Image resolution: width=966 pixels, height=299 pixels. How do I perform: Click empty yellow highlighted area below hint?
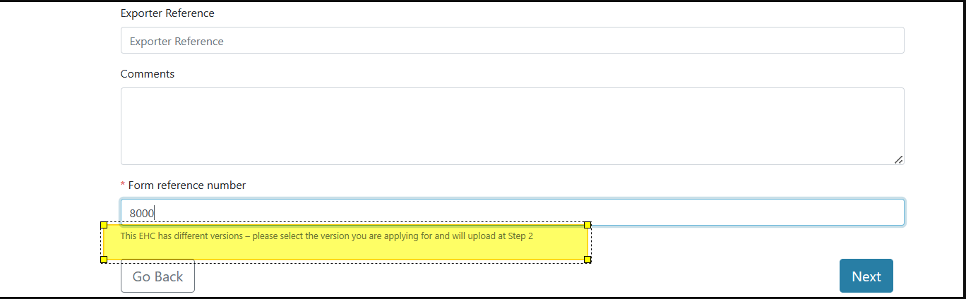point(345,251)
